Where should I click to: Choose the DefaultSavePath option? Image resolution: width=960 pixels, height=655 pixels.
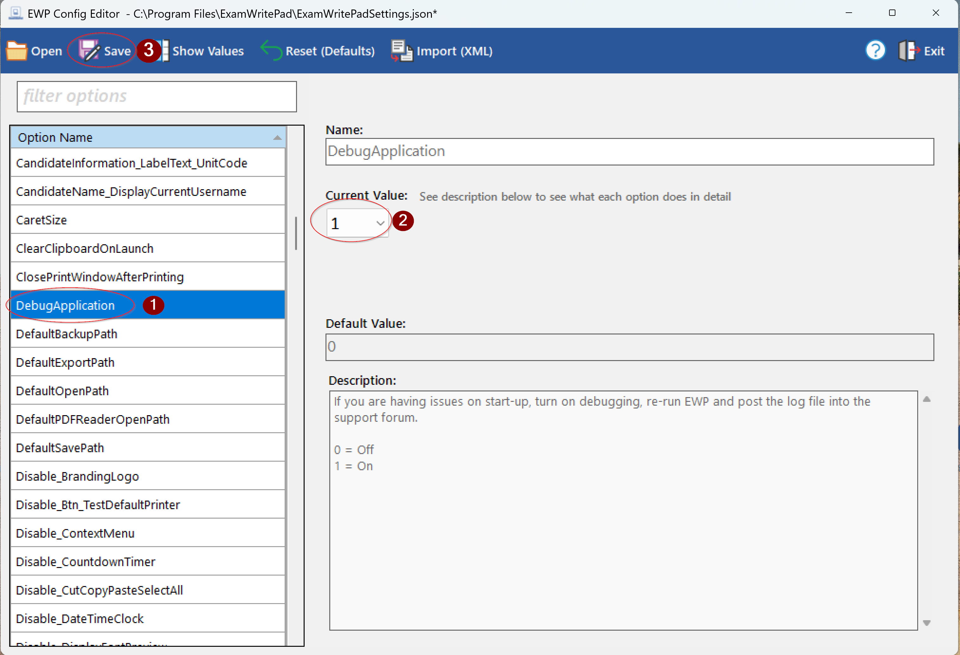(x=60, y=448)
